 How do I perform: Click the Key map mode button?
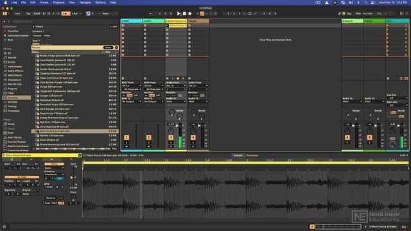(x=349, y=13)
